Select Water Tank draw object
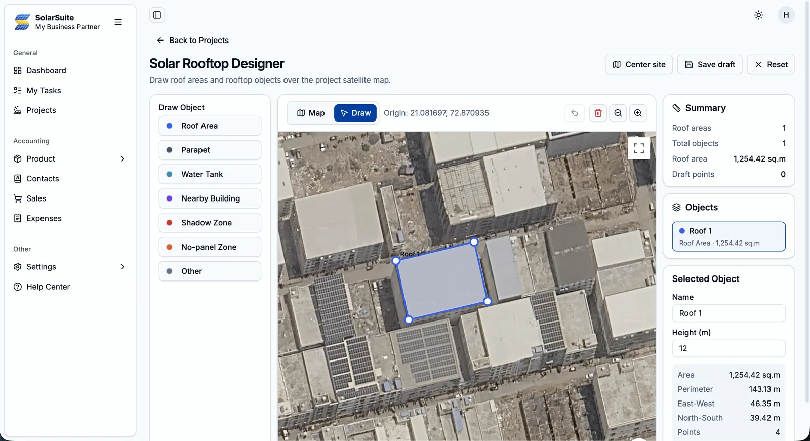The width and height of the screenshot is (810, 441). tap(210, 174)
